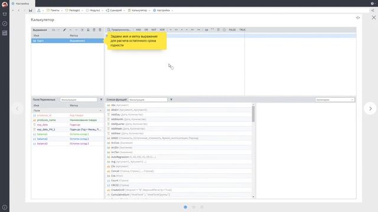Select the balance1 field row
The height and width of the screenshot is (212, 378).
(x=67, y=134)
